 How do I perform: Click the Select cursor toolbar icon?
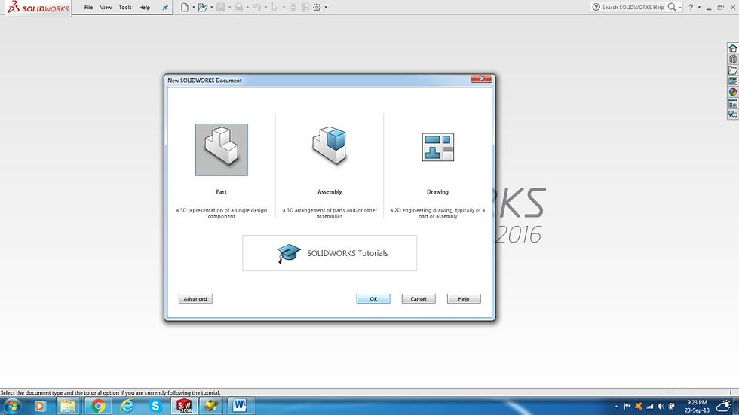pos(274,7)
